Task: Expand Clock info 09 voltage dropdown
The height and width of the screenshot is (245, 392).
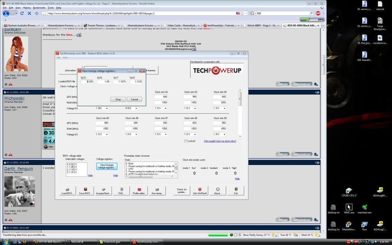Action: (x=224, y=134)
